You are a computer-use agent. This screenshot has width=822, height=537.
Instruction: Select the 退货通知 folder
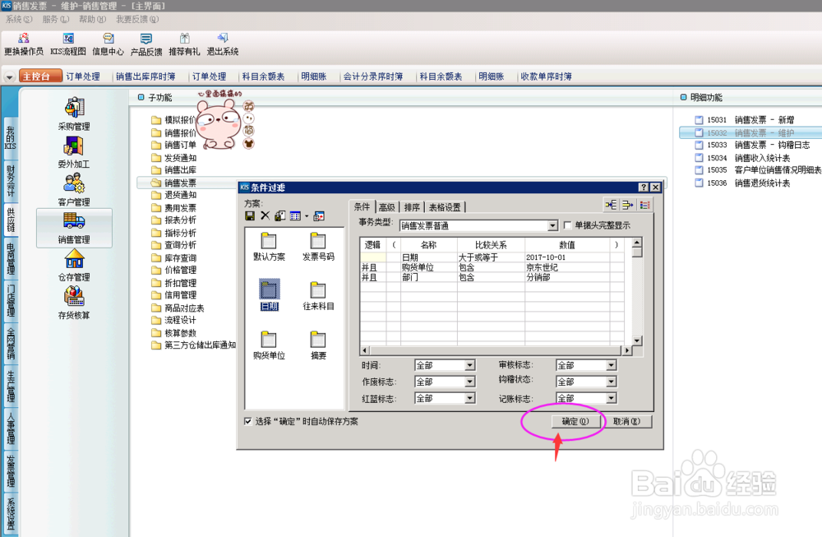[x=174, y=195]
